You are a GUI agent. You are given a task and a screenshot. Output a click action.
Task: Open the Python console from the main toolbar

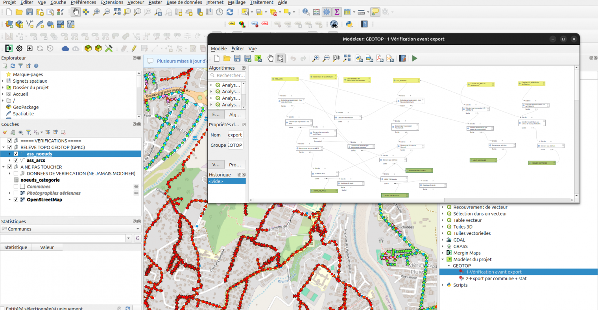(349, 24)
